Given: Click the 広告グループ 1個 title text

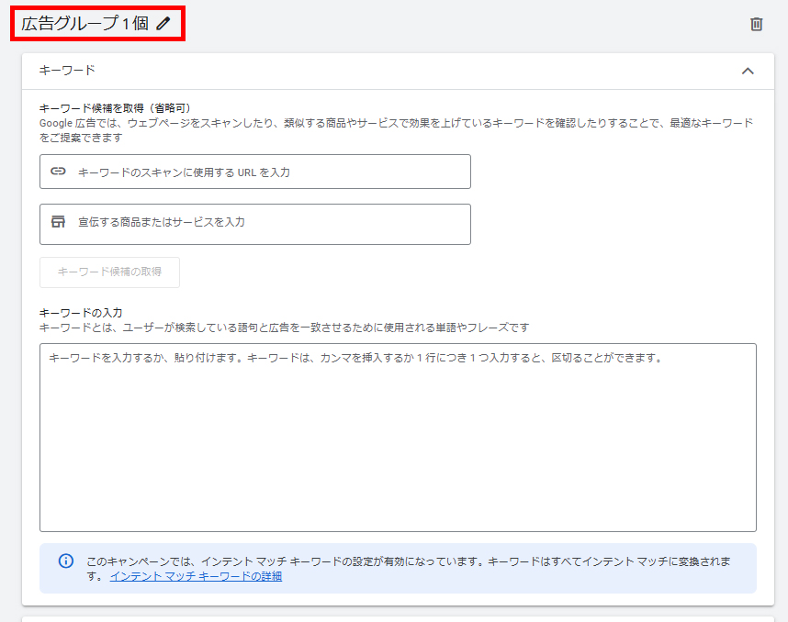Looking at the screenshot, I should [x=84, y=24].
